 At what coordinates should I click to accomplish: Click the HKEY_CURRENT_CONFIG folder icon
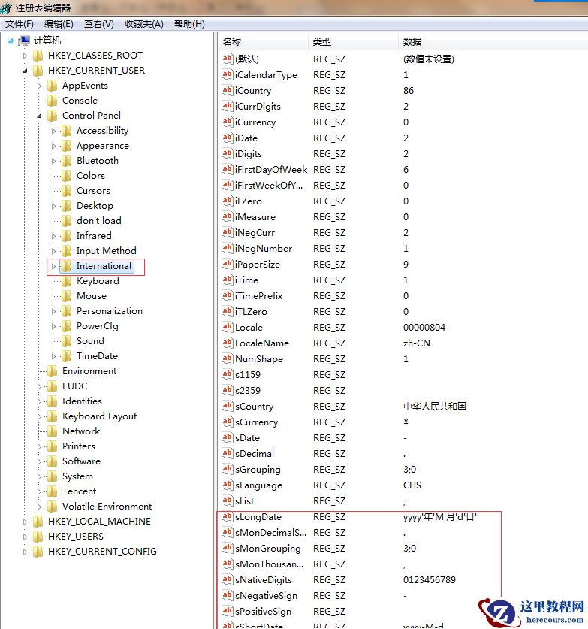coord(38,552)
